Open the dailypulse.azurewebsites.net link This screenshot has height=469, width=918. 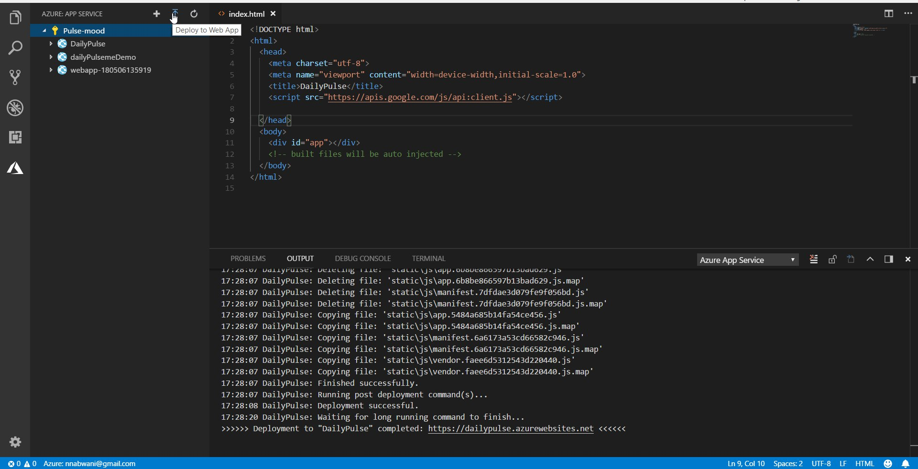(x=511, y=428)
